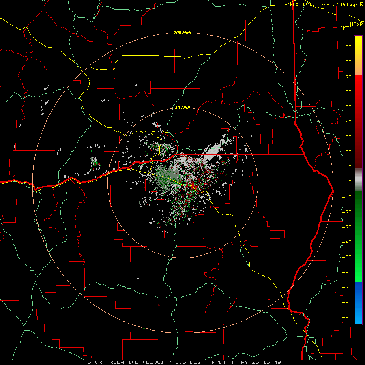Click the -90 value on velocity scale
The image size is (365, 365).
click(347, 318)
